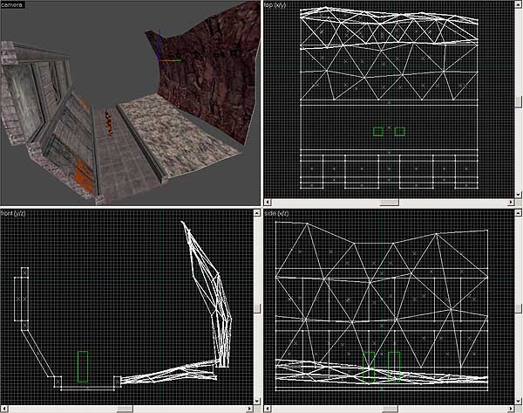523x413 pixels.
Task: Click the front view vertical scrollbar thumb
Action: tap(256, 306)
